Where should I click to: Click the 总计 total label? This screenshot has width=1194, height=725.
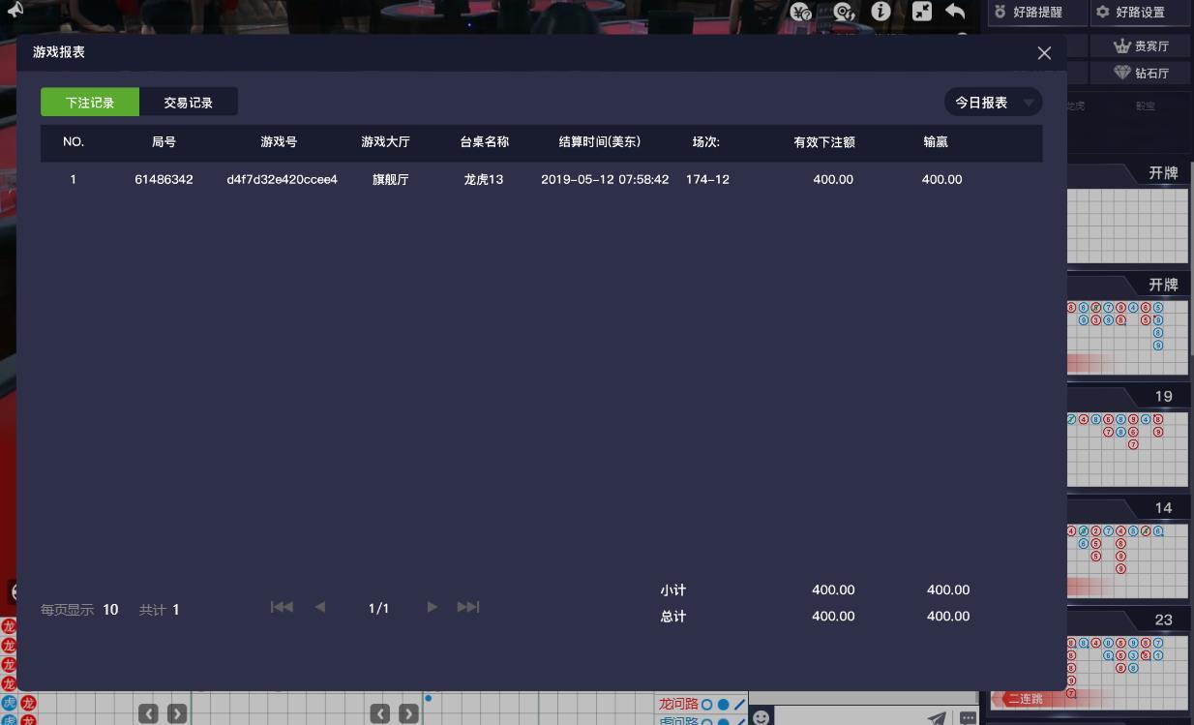tap(673, 616)
